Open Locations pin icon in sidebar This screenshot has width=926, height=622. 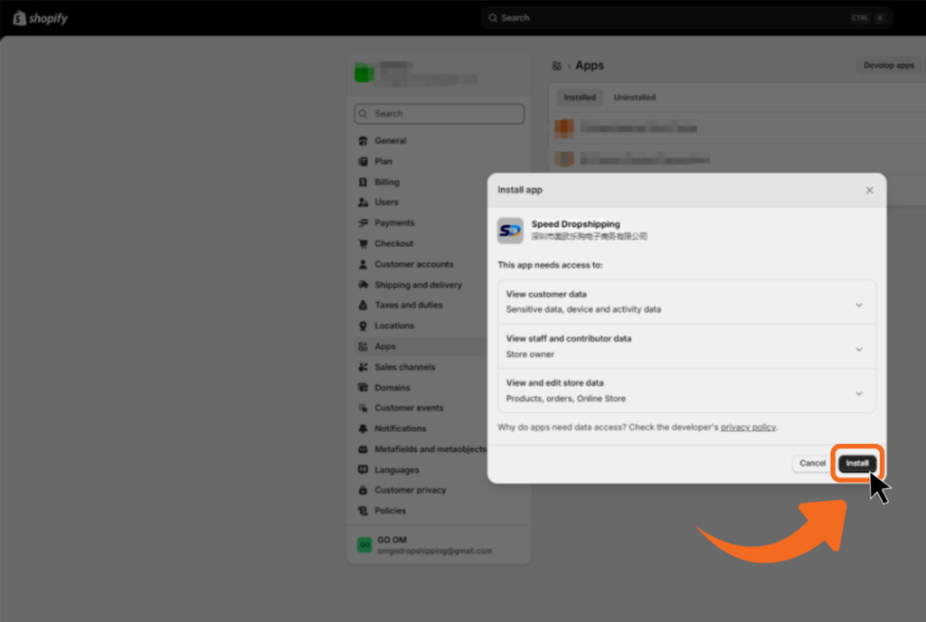point(364,326)
